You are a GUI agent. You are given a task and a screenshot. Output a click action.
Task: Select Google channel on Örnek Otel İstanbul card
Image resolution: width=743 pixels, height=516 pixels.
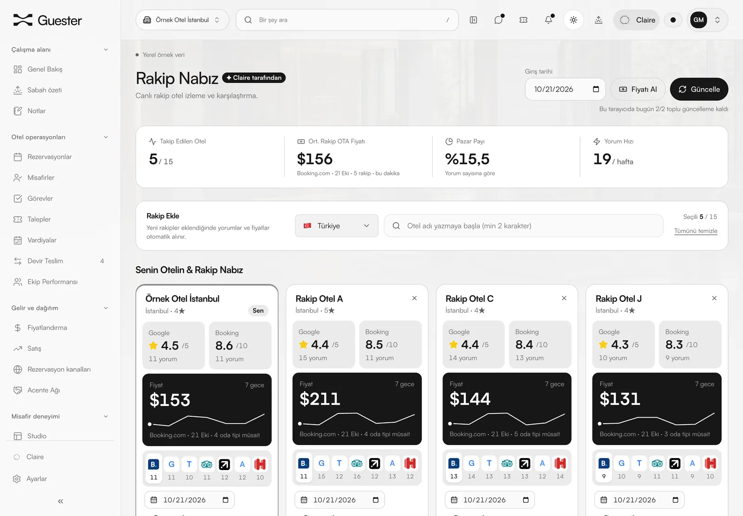coord(171,469)
